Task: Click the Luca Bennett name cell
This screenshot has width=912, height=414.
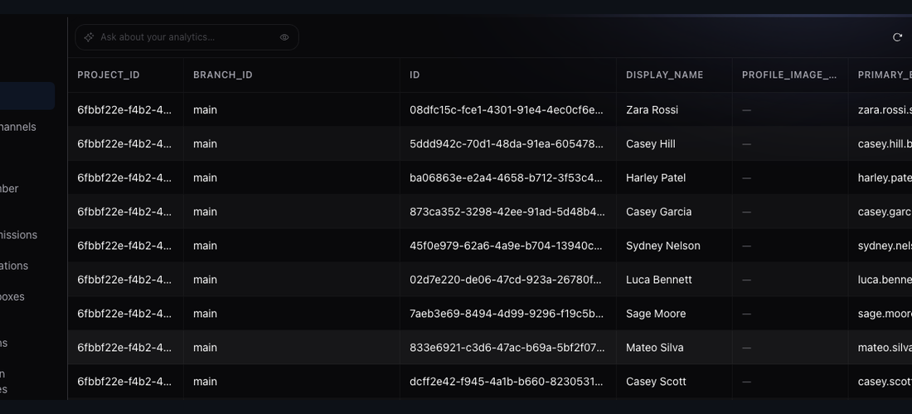Action: [x=659, y=280]
